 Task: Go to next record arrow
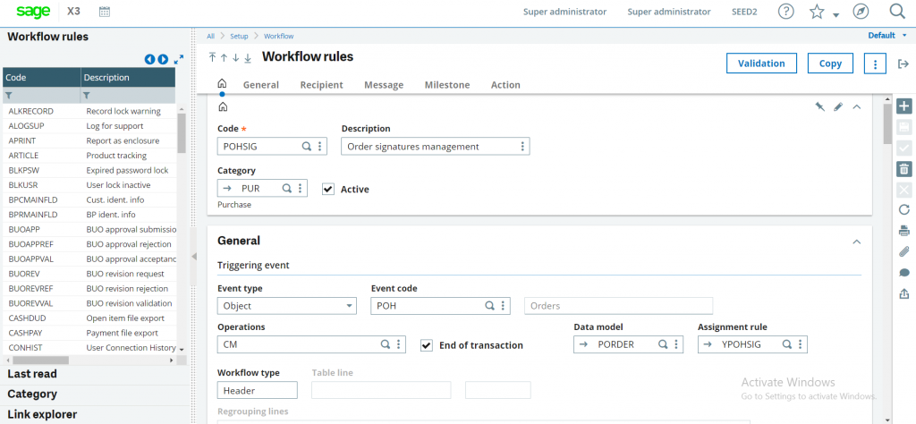pos(235,58)
